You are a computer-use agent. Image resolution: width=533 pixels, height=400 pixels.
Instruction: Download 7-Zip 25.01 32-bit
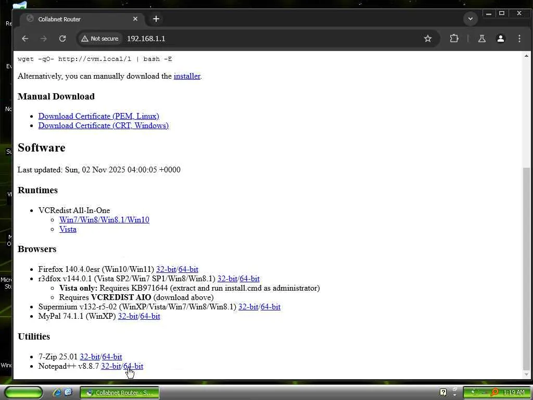coord(90,357)
